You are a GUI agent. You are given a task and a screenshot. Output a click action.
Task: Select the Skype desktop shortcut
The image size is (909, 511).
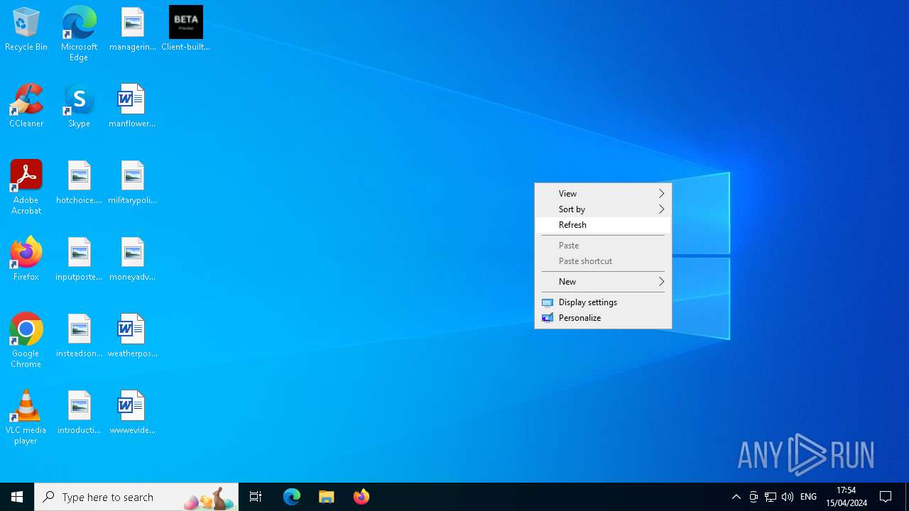79,106
